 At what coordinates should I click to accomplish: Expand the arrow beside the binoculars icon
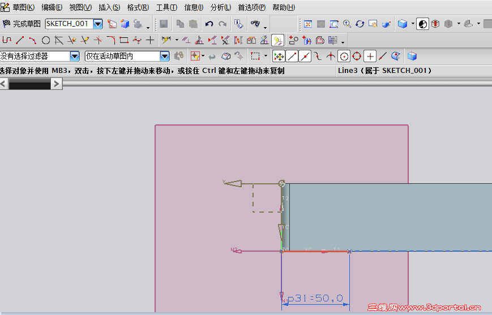[x=266, y=28]
